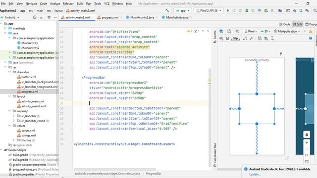317x178 pixels.
Task: Click the Align icon in design toolbar
Action: pyautogui.click(x=266, y=38)
